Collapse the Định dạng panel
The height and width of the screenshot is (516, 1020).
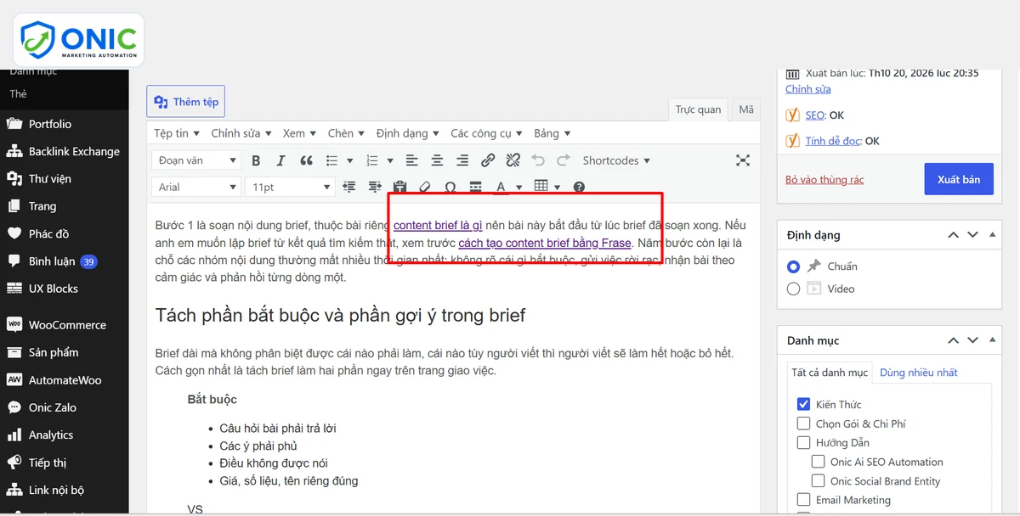pos(993,235)
